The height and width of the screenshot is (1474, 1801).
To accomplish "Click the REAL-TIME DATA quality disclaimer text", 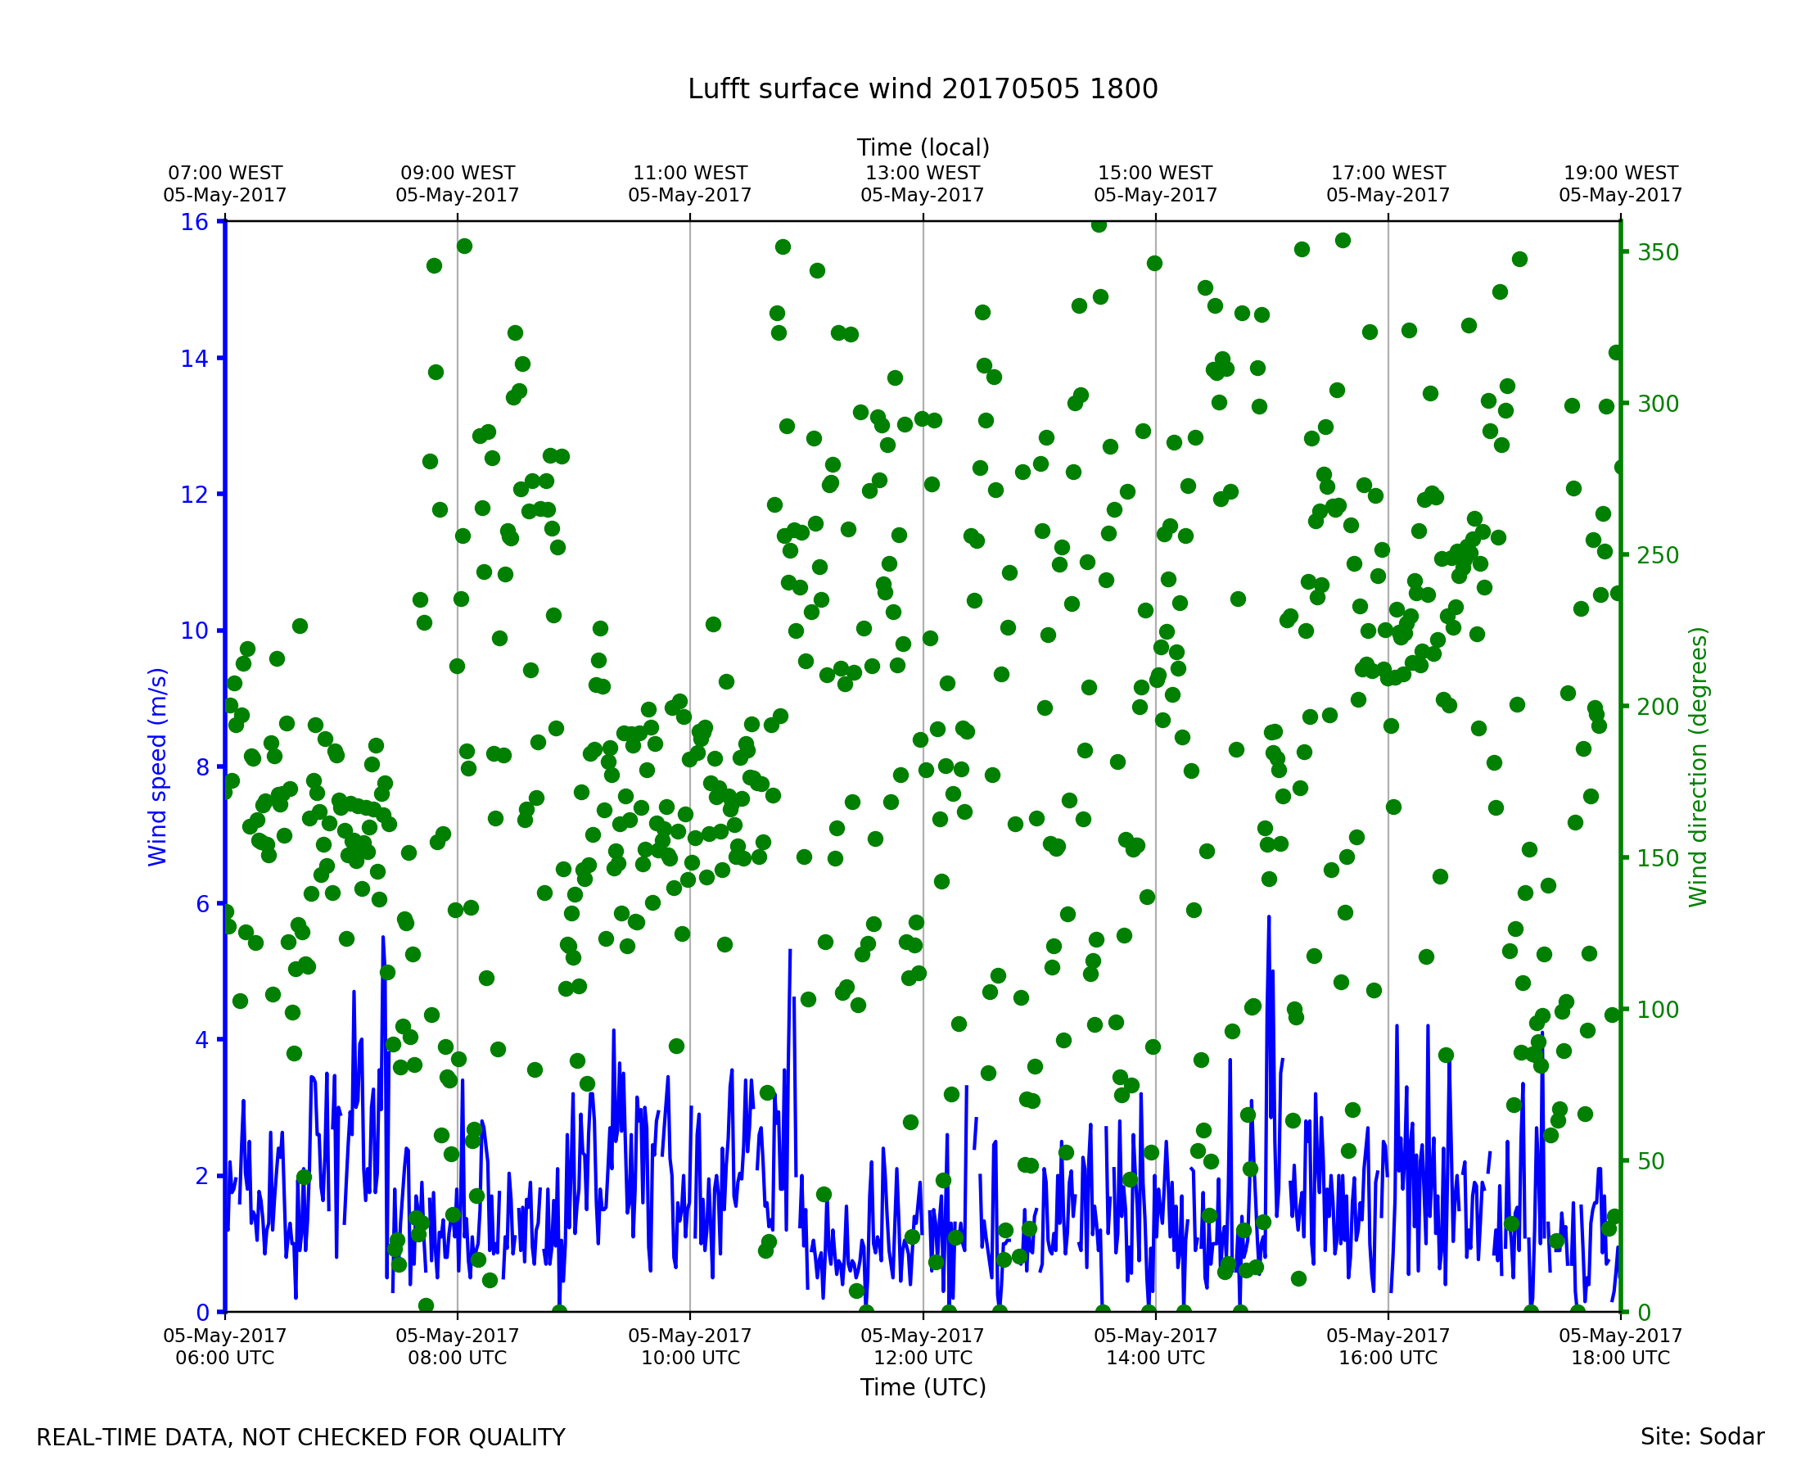I will [x=300, y=1438].
